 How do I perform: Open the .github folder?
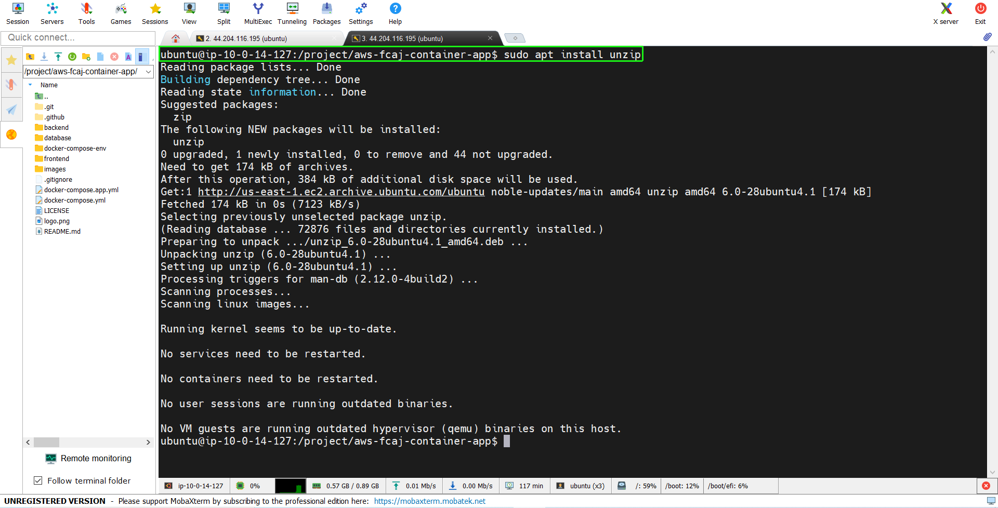pyautogui.click(x=49, y=117)
